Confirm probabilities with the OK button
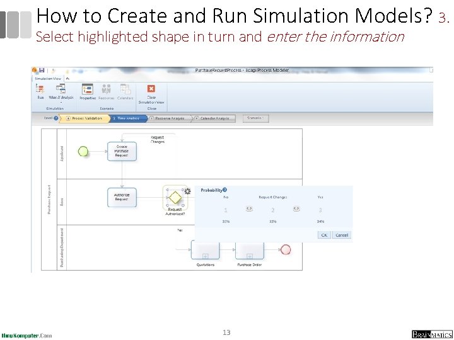This screenshot has width=454, height=340. click(x=324, y=235)
